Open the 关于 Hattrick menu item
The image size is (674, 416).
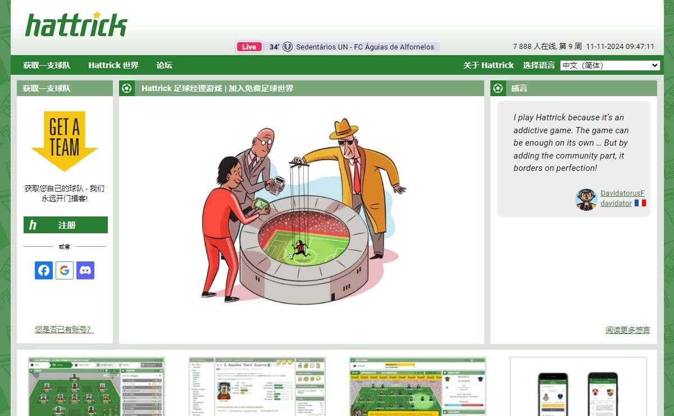point(489,65)
